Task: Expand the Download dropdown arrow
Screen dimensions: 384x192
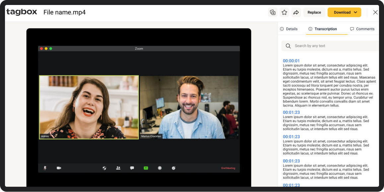Action: coord(356,13)
